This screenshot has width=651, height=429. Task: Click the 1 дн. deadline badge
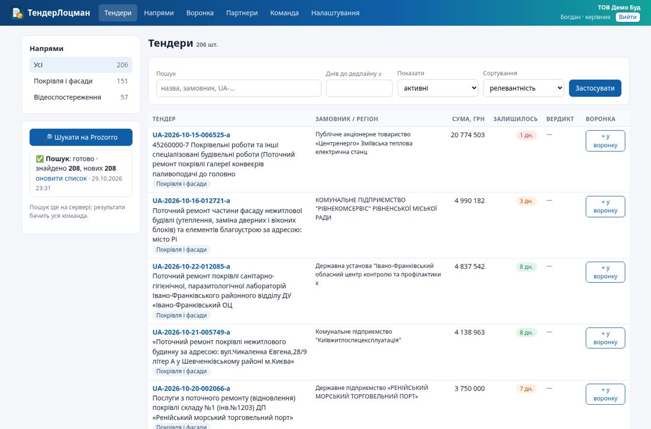(x=526, y=135)
